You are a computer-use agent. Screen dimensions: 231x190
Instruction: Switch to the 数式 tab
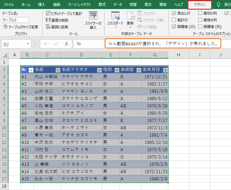tap(102, 5)
